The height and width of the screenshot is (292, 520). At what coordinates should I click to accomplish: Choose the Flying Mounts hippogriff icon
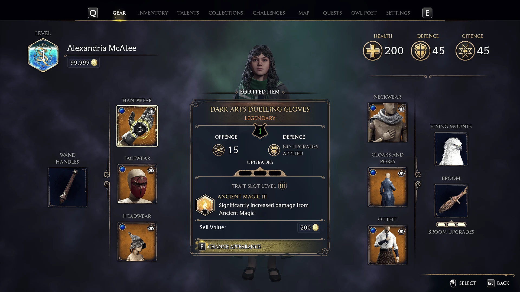(x=451, y=149)
